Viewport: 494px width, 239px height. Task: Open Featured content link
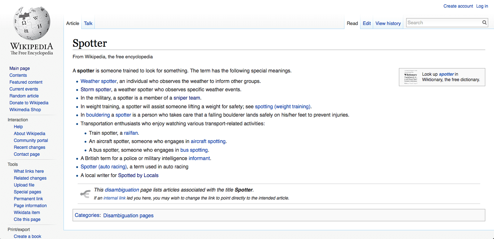point(26,82)
